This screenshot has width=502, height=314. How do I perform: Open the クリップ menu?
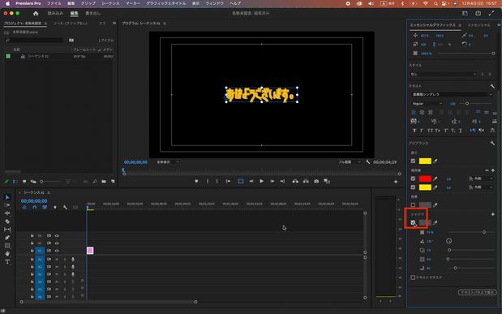(x=88, y=3)
